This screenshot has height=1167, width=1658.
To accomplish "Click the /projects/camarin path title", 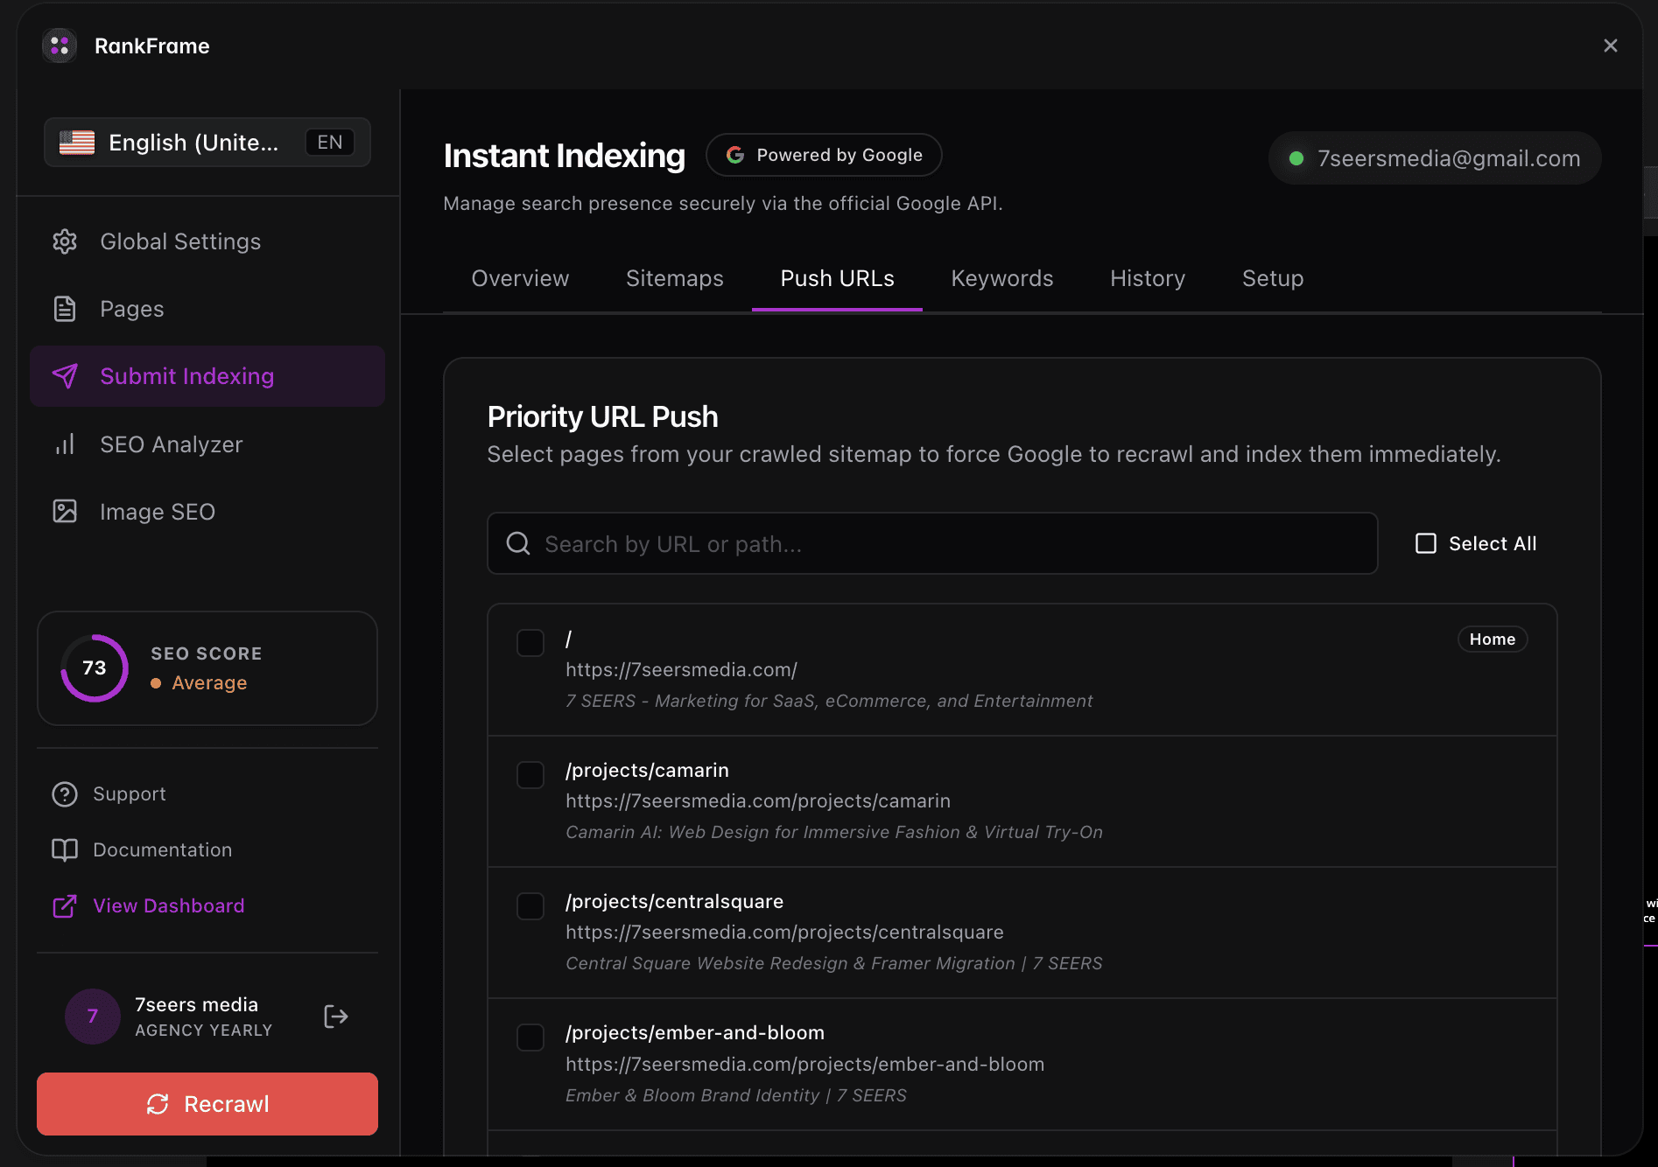I will 647,771.
